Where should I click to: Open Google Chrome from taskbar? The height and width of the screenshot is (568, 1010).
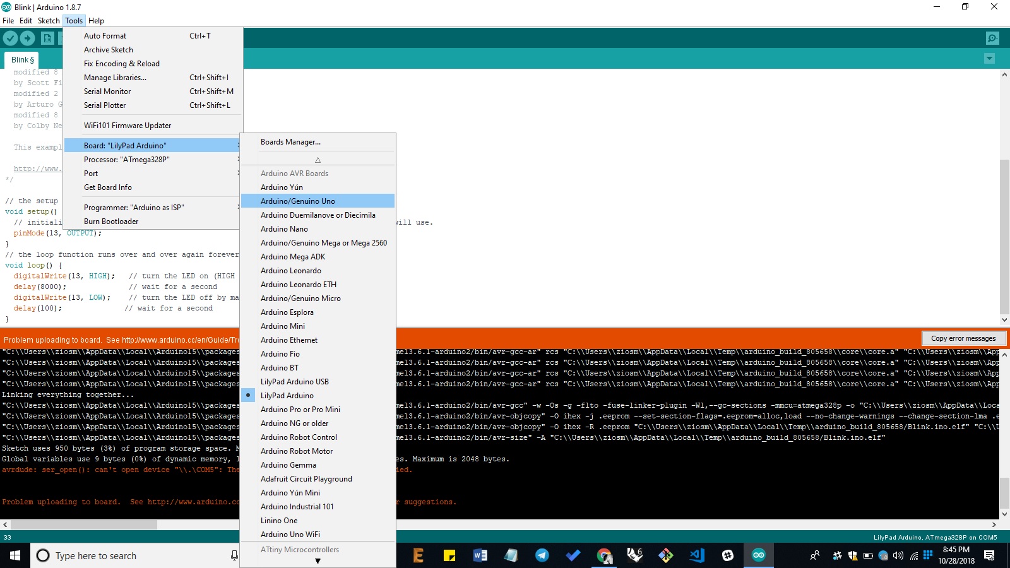(x=604, y=555)
